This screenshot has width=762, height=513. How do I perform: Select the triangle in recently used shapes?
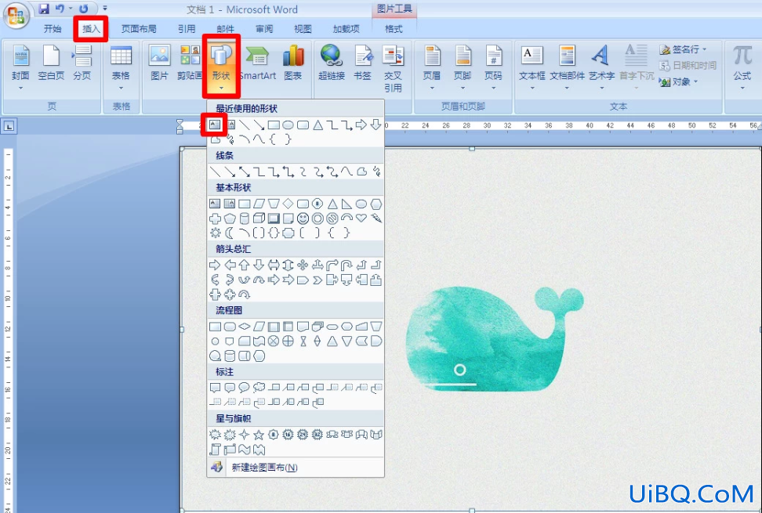pos(317,125)
